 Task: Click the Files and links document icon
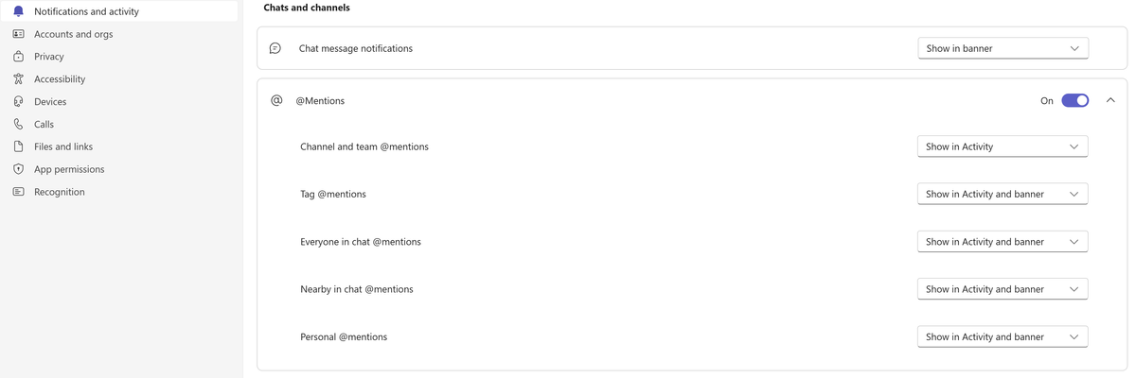tap(18, 146)
